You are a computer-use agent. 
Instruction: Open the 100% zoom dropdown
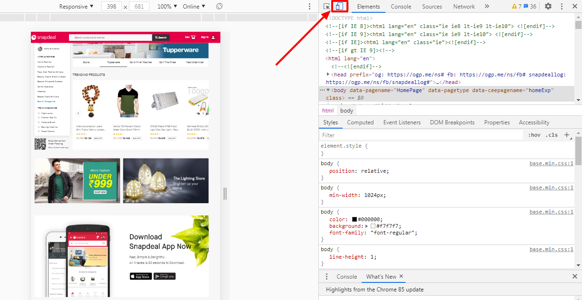[167, 7]
